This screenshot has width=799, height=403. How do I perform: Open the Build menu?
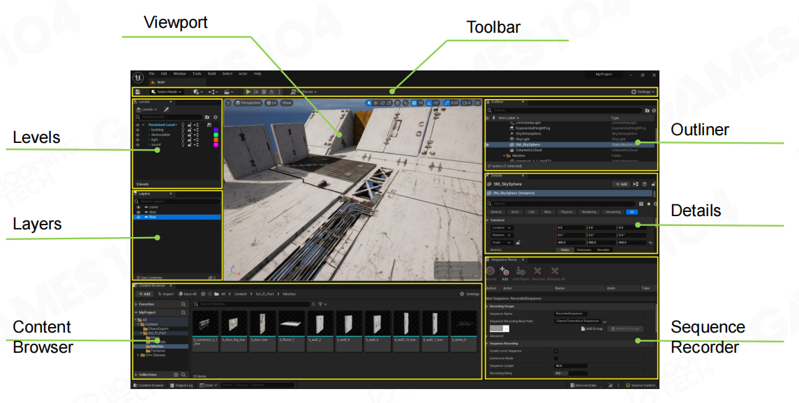[x=211, y=73]
